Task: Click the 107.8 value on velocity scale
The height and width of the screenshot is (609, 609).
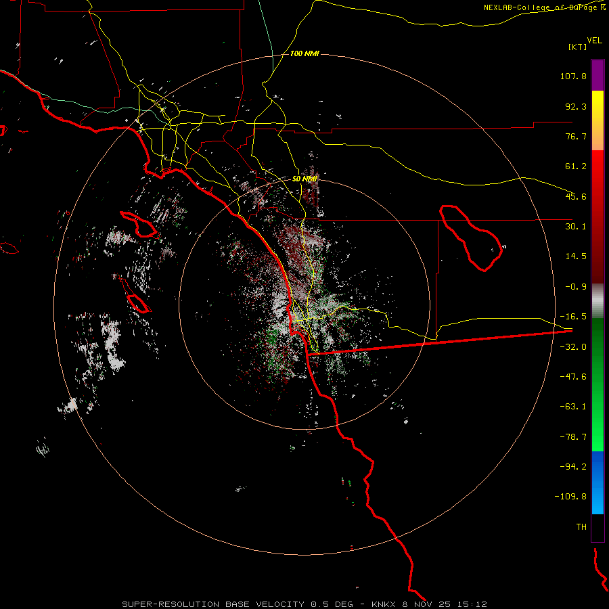Action: coord(573,76)
